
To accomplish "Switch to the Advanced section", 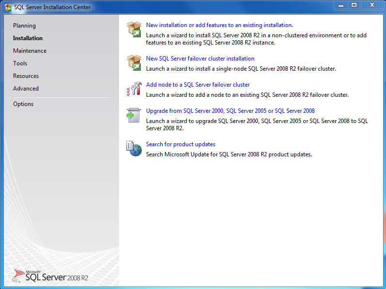I will [26, 89].
